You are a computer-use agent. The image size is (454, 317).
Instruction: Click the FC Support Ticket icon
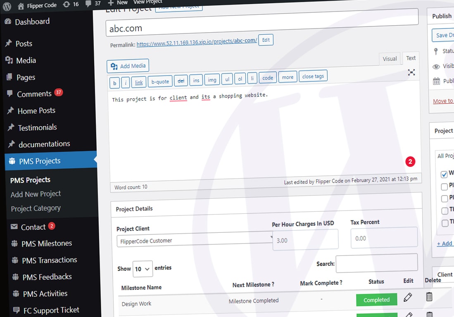pos(17,310)
